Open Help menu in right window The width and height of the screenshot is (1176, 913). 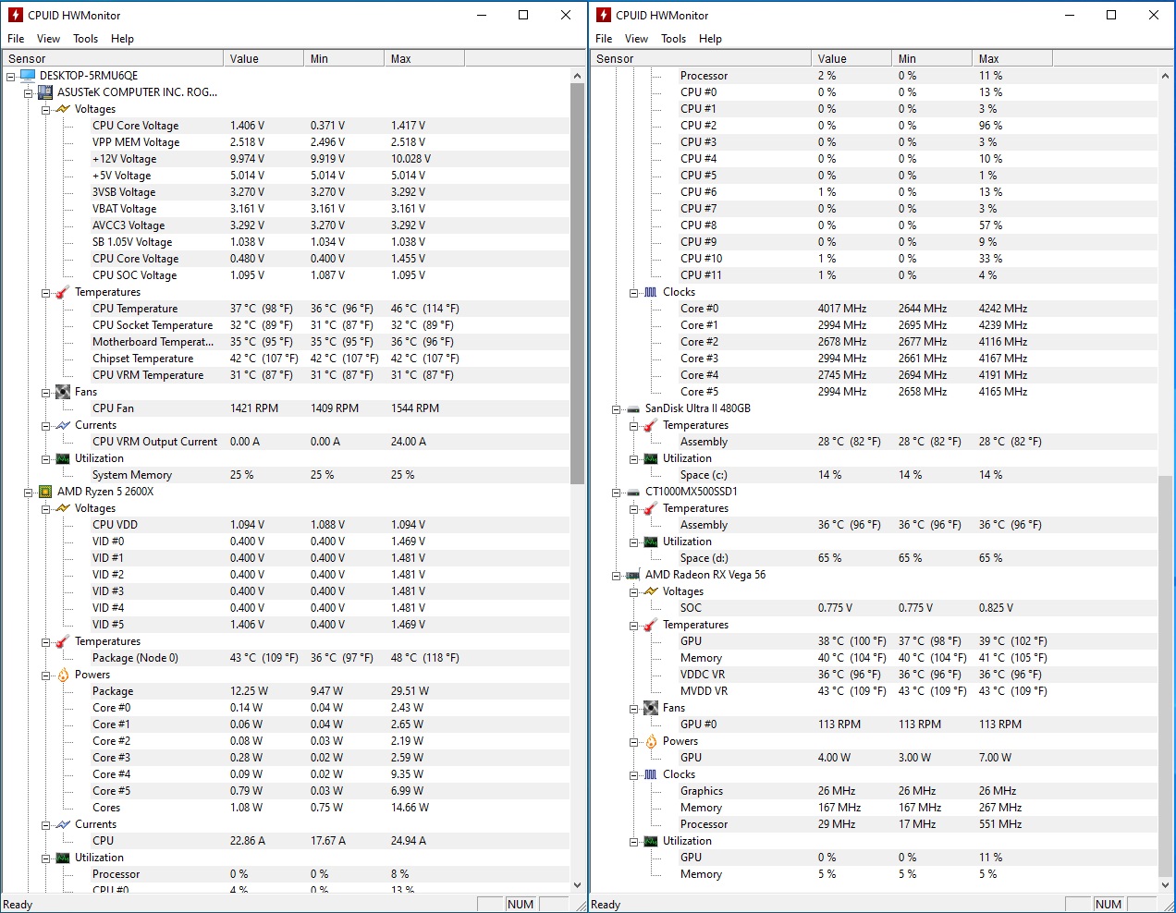coord(710,39)
